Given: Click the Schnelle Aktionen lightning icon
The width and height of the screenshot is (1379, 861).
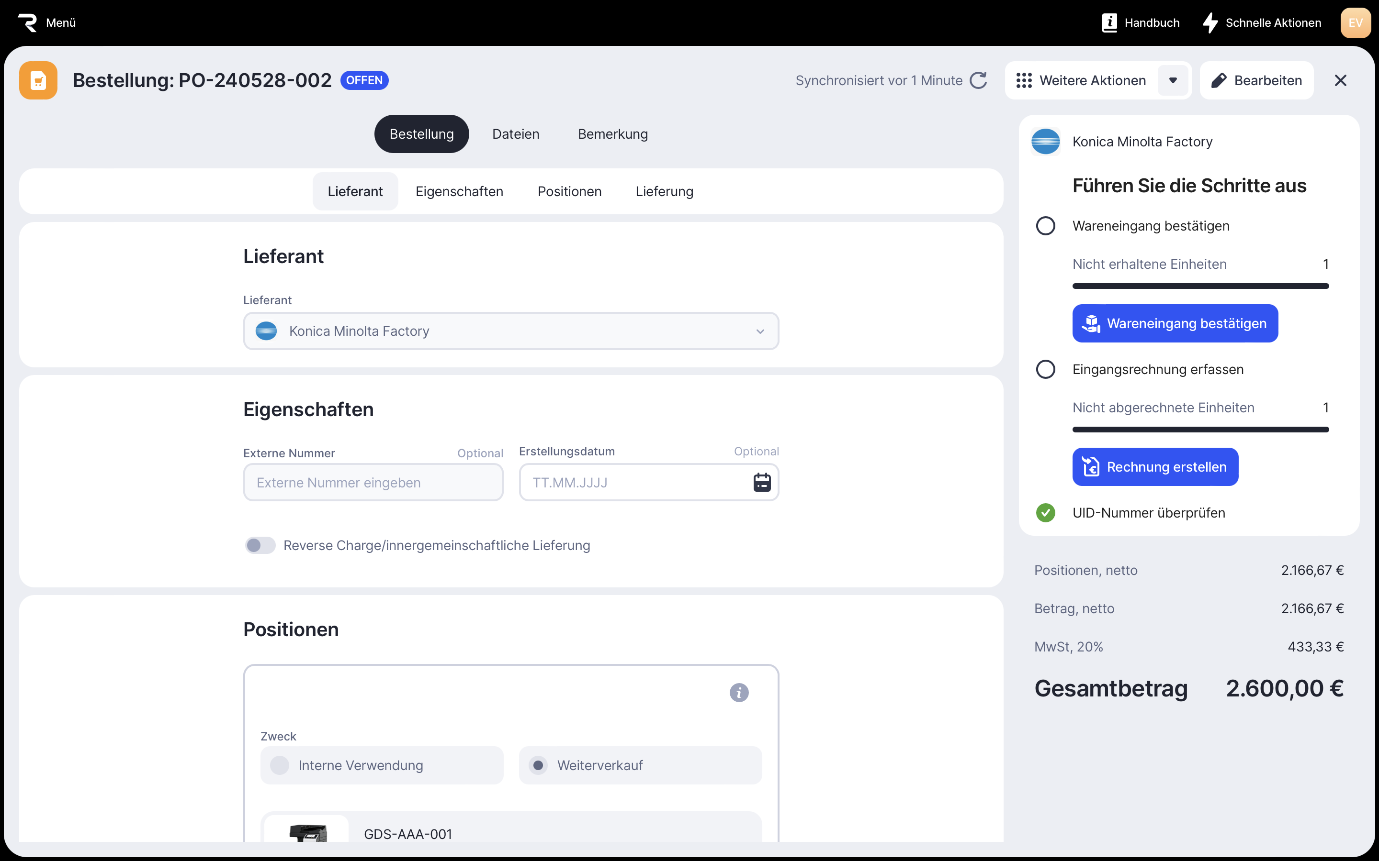Looking at the screenshot, I should click(1210, 23).
